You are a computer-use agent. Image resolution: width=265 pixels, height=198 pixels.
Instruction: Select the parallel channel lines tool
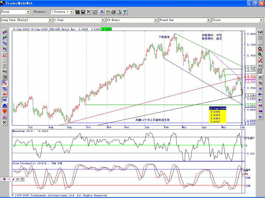5,43
